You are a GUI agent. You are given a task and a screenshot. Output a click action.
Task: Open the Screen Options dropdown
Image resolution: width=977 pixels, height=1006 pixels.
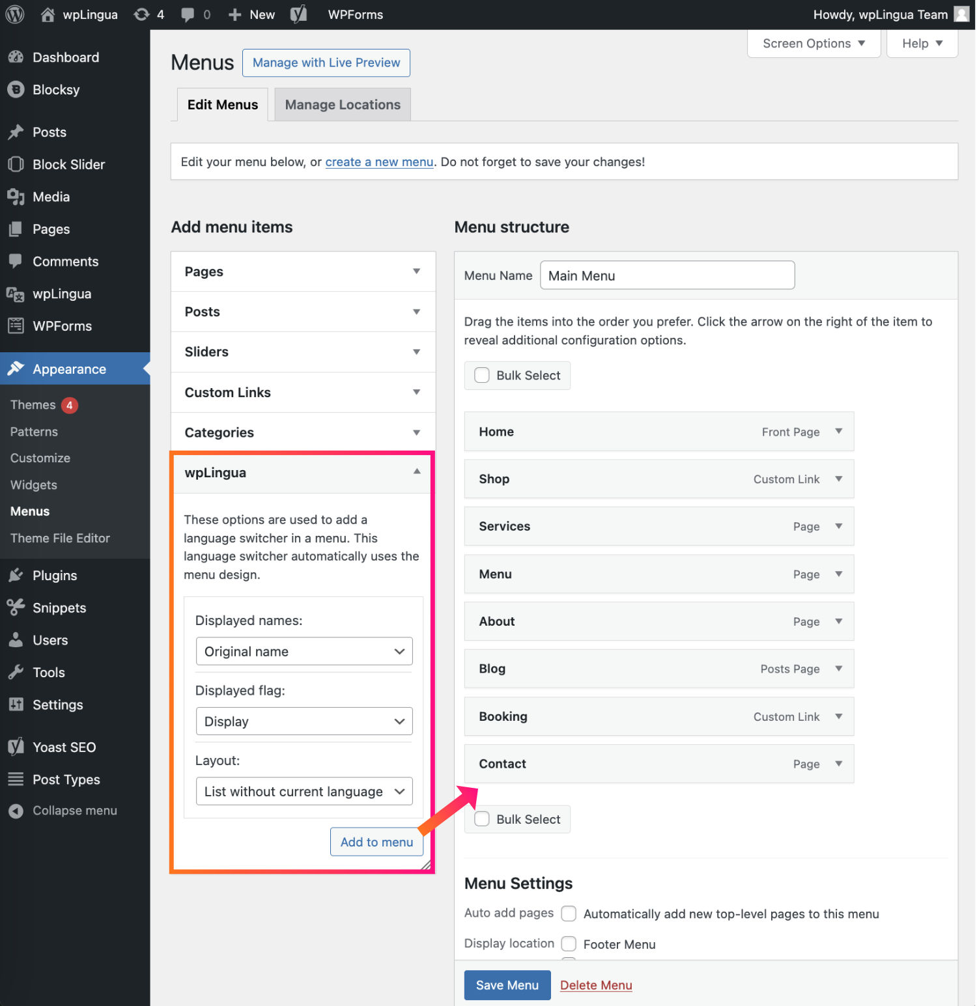[814, 44]
